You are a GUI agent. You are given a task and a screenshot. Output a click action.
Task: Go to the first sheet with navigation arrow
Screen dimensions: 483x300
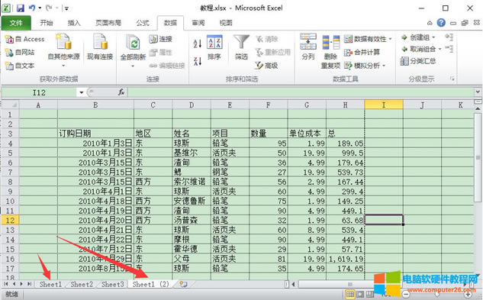(6, 284)
